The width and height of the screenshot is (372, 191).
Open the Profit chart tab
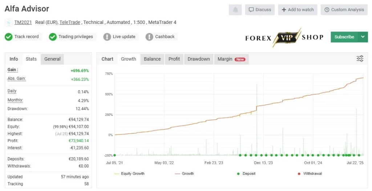pyautogui.click(x=174, y=59)
